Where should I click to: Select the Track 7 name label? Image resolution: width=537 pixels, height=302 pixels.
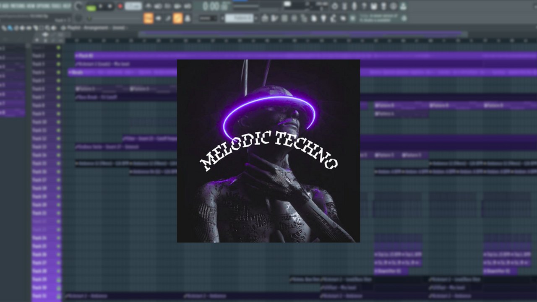tap(39, 97)
